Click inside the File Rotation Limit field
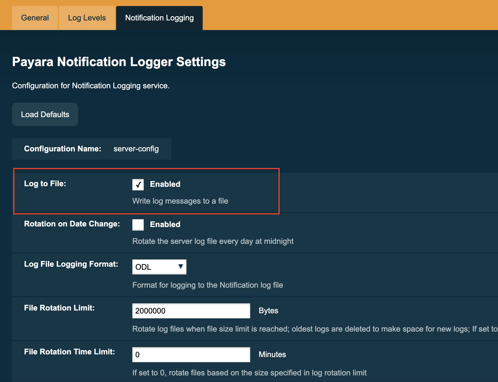Viewport: 498px width, 382px height. pyautogui.click(x=191, y=311)
